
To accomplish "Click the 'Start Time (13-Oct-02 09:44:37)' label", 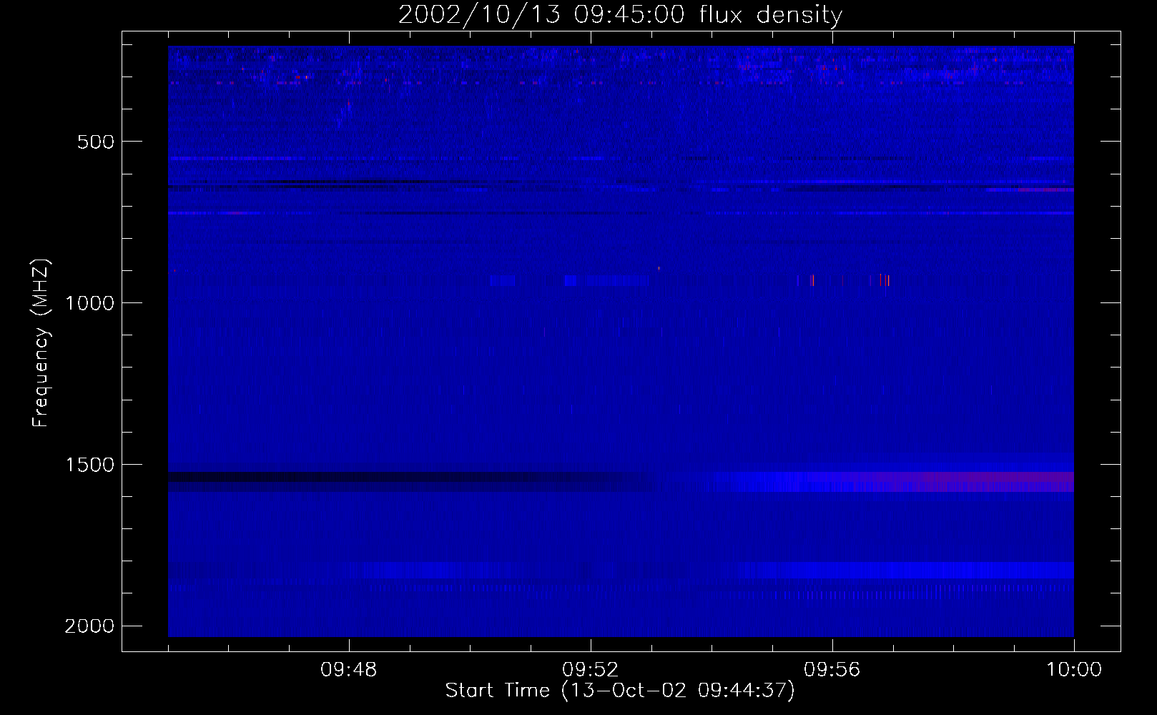I will coord(620,691).
